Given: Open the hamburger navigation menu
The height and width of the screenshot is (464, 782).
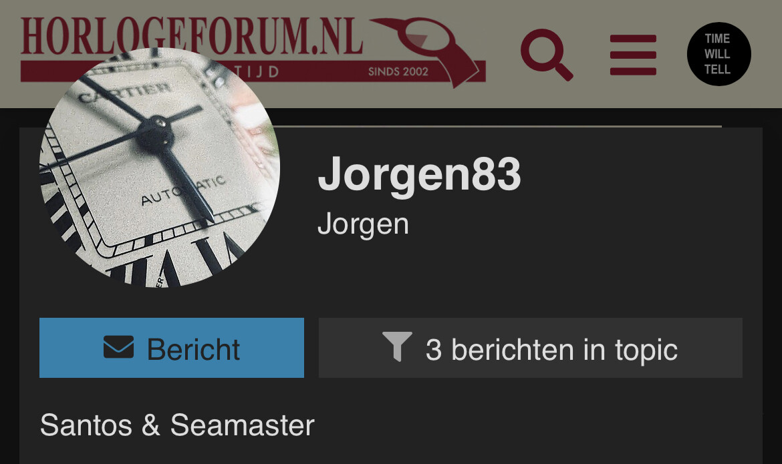Looking at the screenshot, I should click(633, 55).
